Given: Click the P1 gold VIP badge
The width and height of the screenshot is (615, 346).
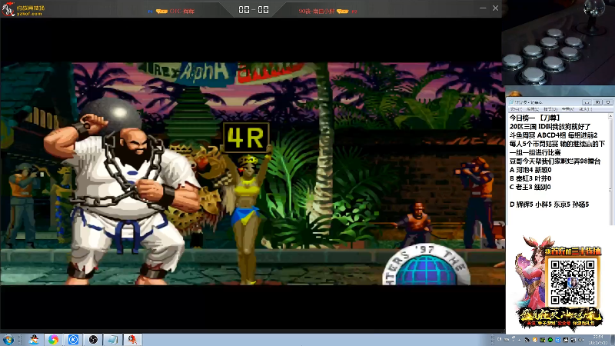Looking at the screenshot, I should [x=161, y=12].
